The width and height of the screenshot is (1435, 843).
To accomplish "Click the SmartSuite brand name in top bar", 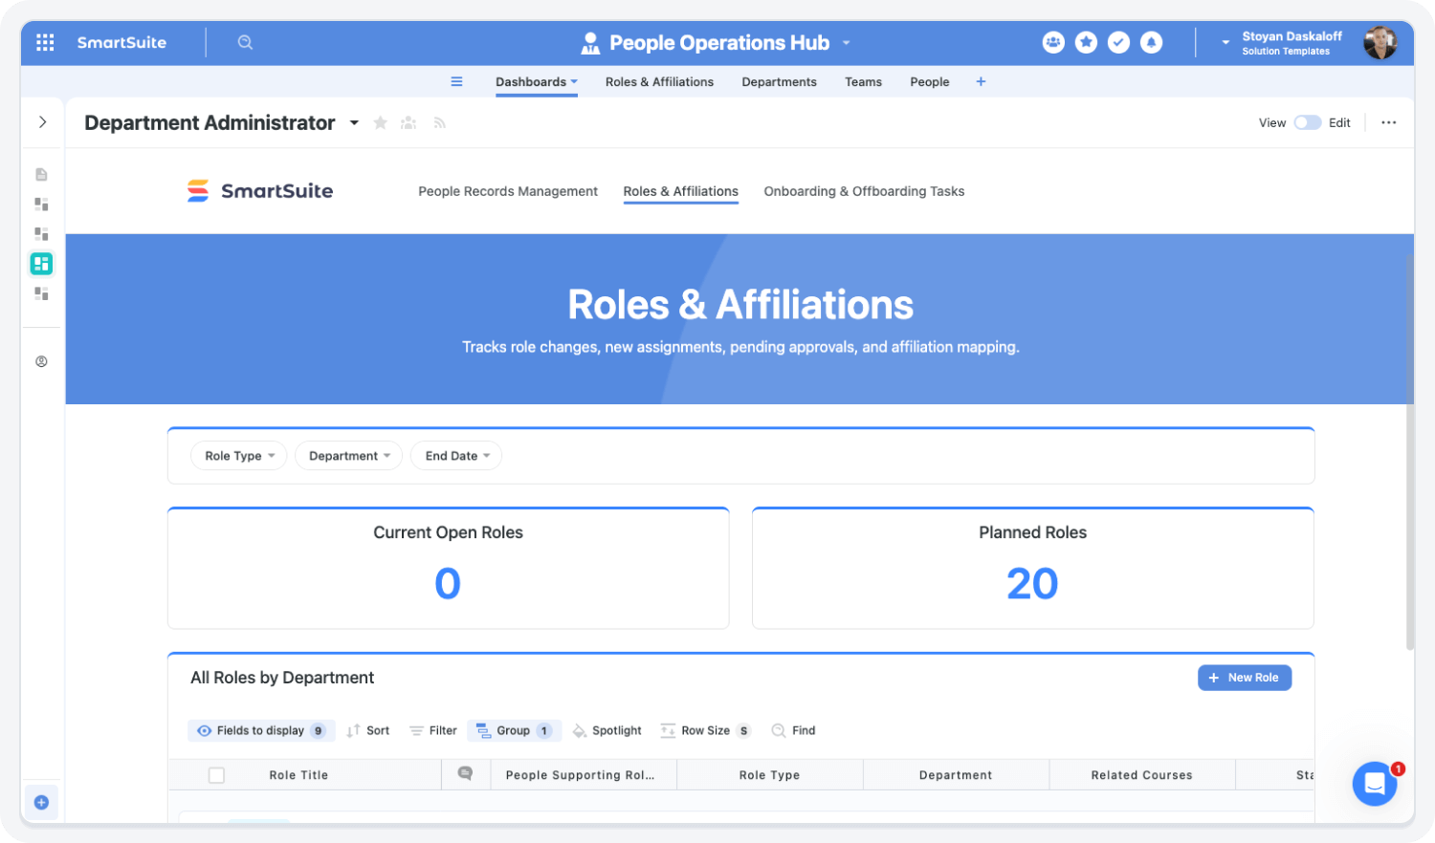I will 121,42.
